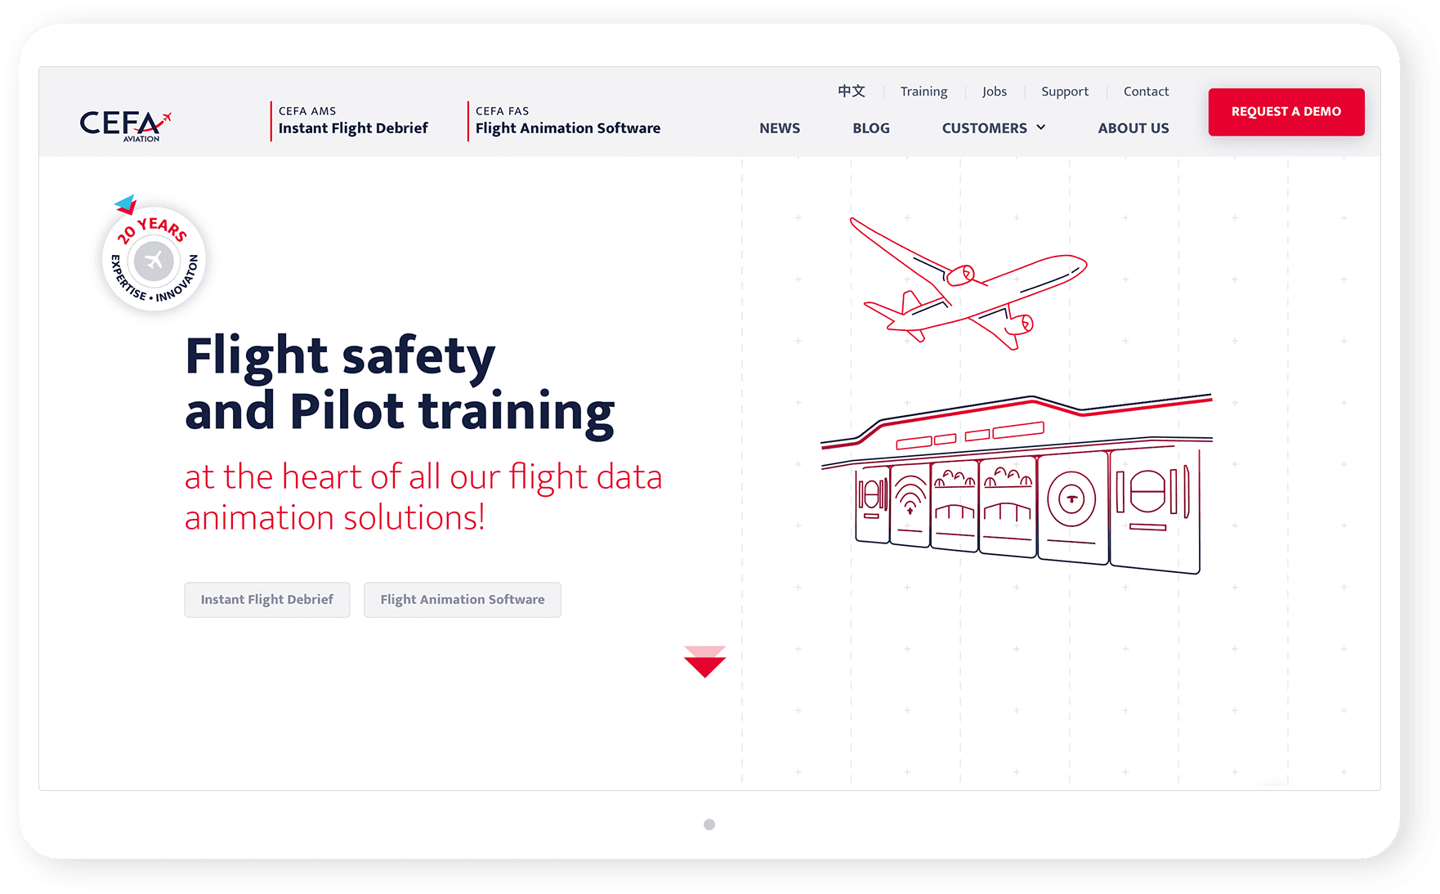The width and height of the screenshot is (1440, 894).
Task: Click the red scroll-down arrow
Action: pos(704,662)
